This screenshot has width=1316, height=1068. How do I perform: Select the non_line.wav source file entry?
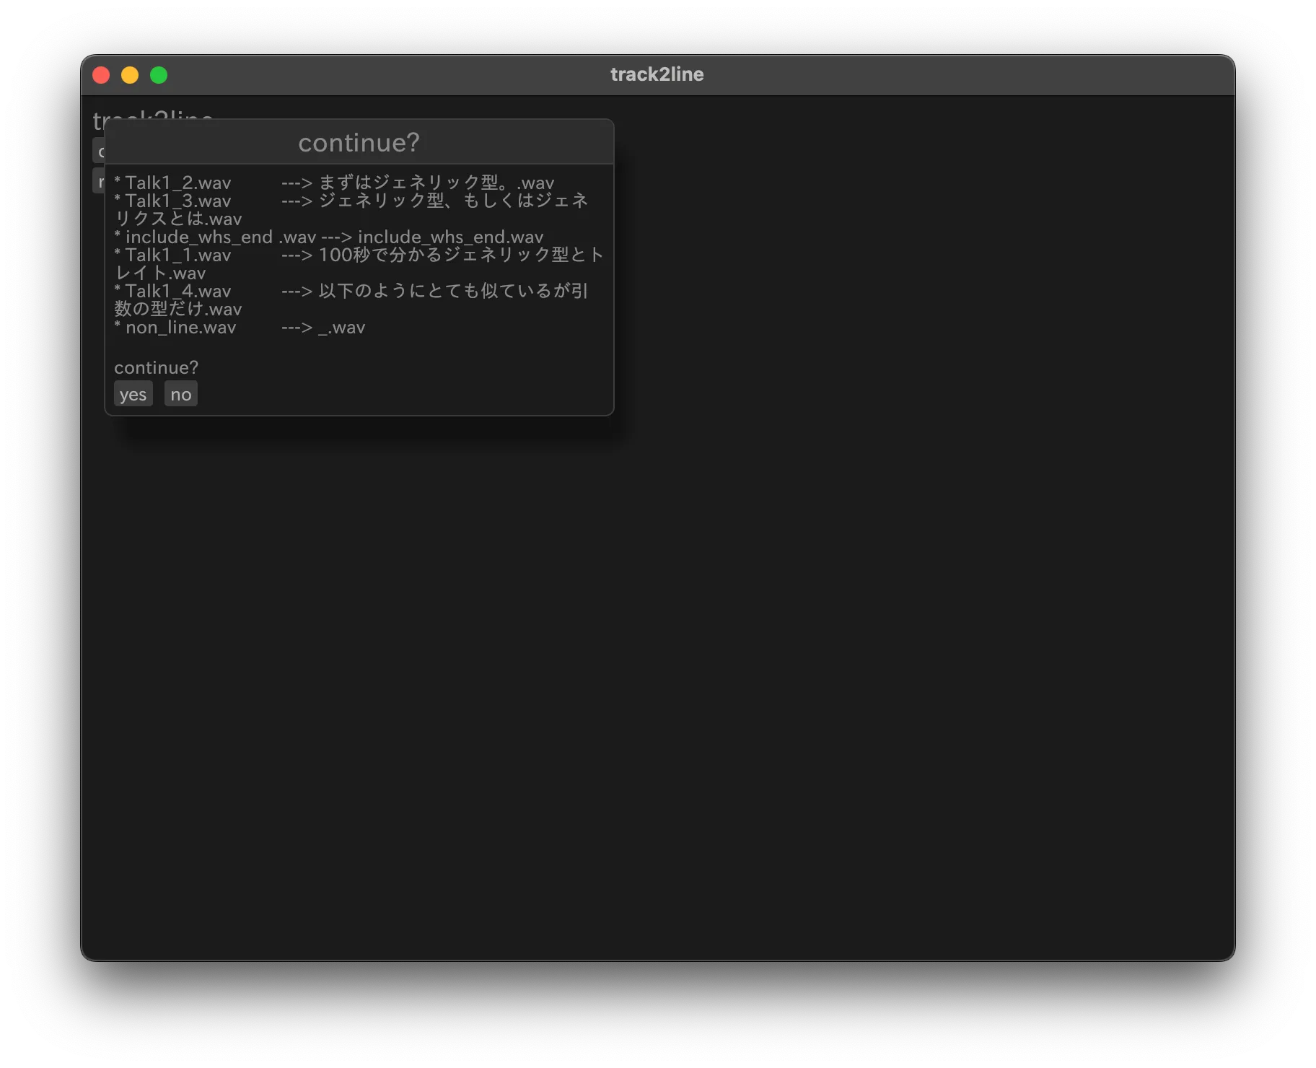(x=180, y=327)
